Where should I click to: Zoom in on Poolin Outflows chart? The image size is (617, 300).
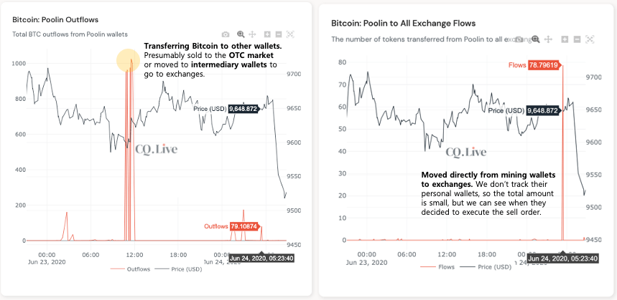click(x=267, y=34)
